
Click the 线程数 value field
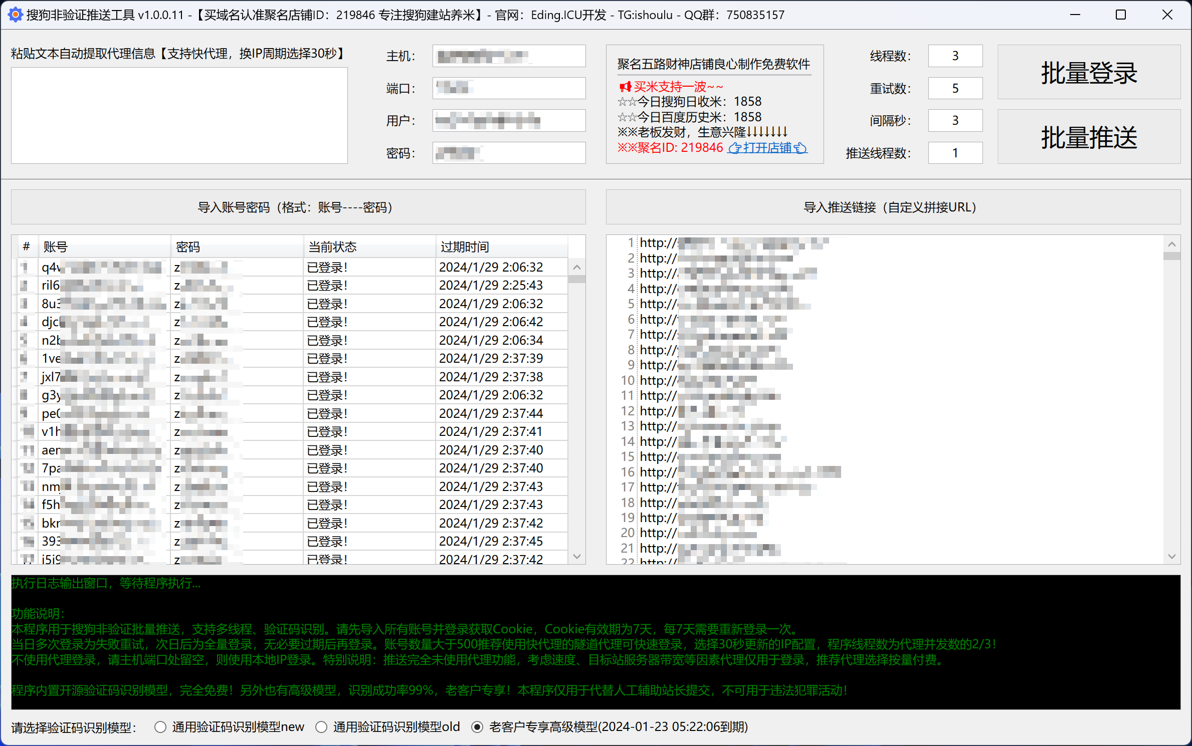click(955, 56)
